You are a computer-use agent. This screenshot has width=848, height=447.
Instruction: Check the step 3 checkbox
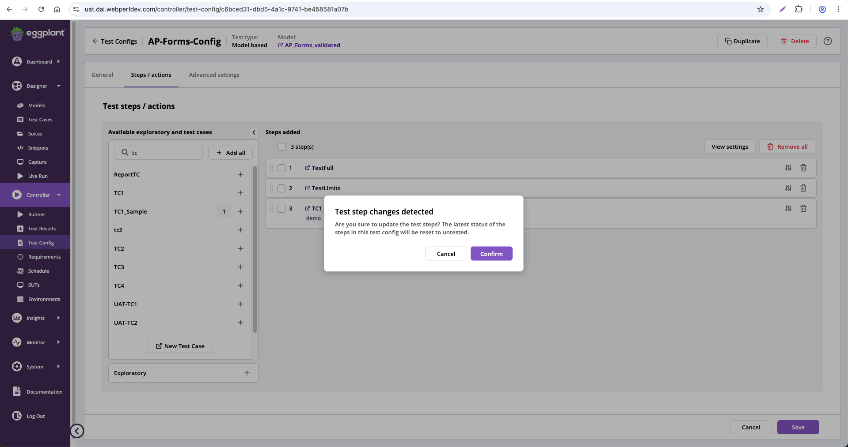coord(281,209)
